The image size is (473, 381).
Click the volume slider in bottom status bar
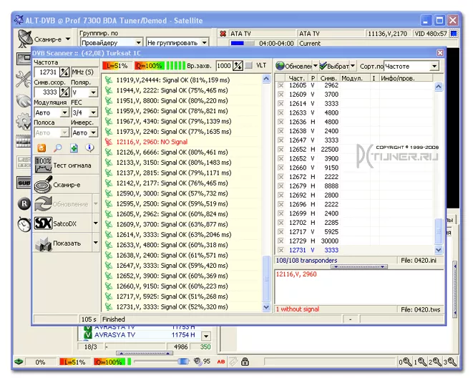click(165, 362)
